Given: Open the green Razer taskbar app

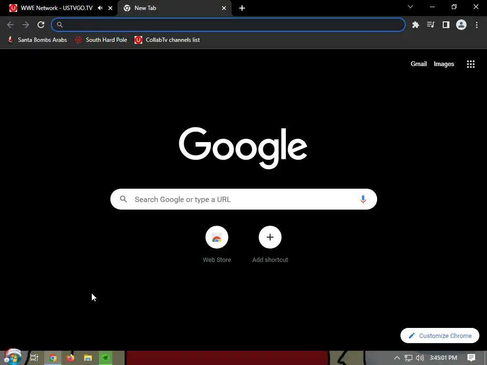Looking at the screenshot, I should point(106,358).
